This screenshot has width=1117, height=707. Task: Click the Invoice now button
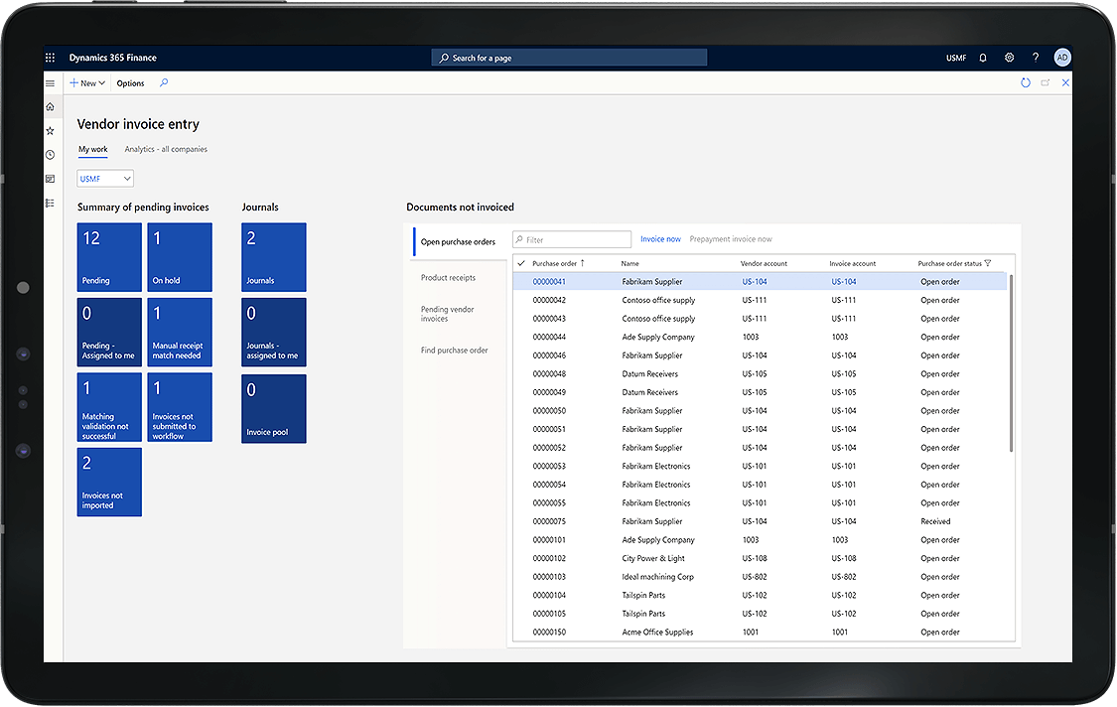[x=660, y=239]
